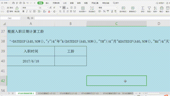Viewport: 170px width, 96px height.
Task: Expand the Font Color dropdown arrow
Action: 51,11
